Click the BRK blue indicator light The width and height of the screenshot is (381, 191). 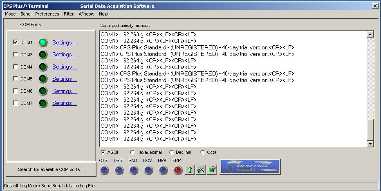[x=163, y=170]
